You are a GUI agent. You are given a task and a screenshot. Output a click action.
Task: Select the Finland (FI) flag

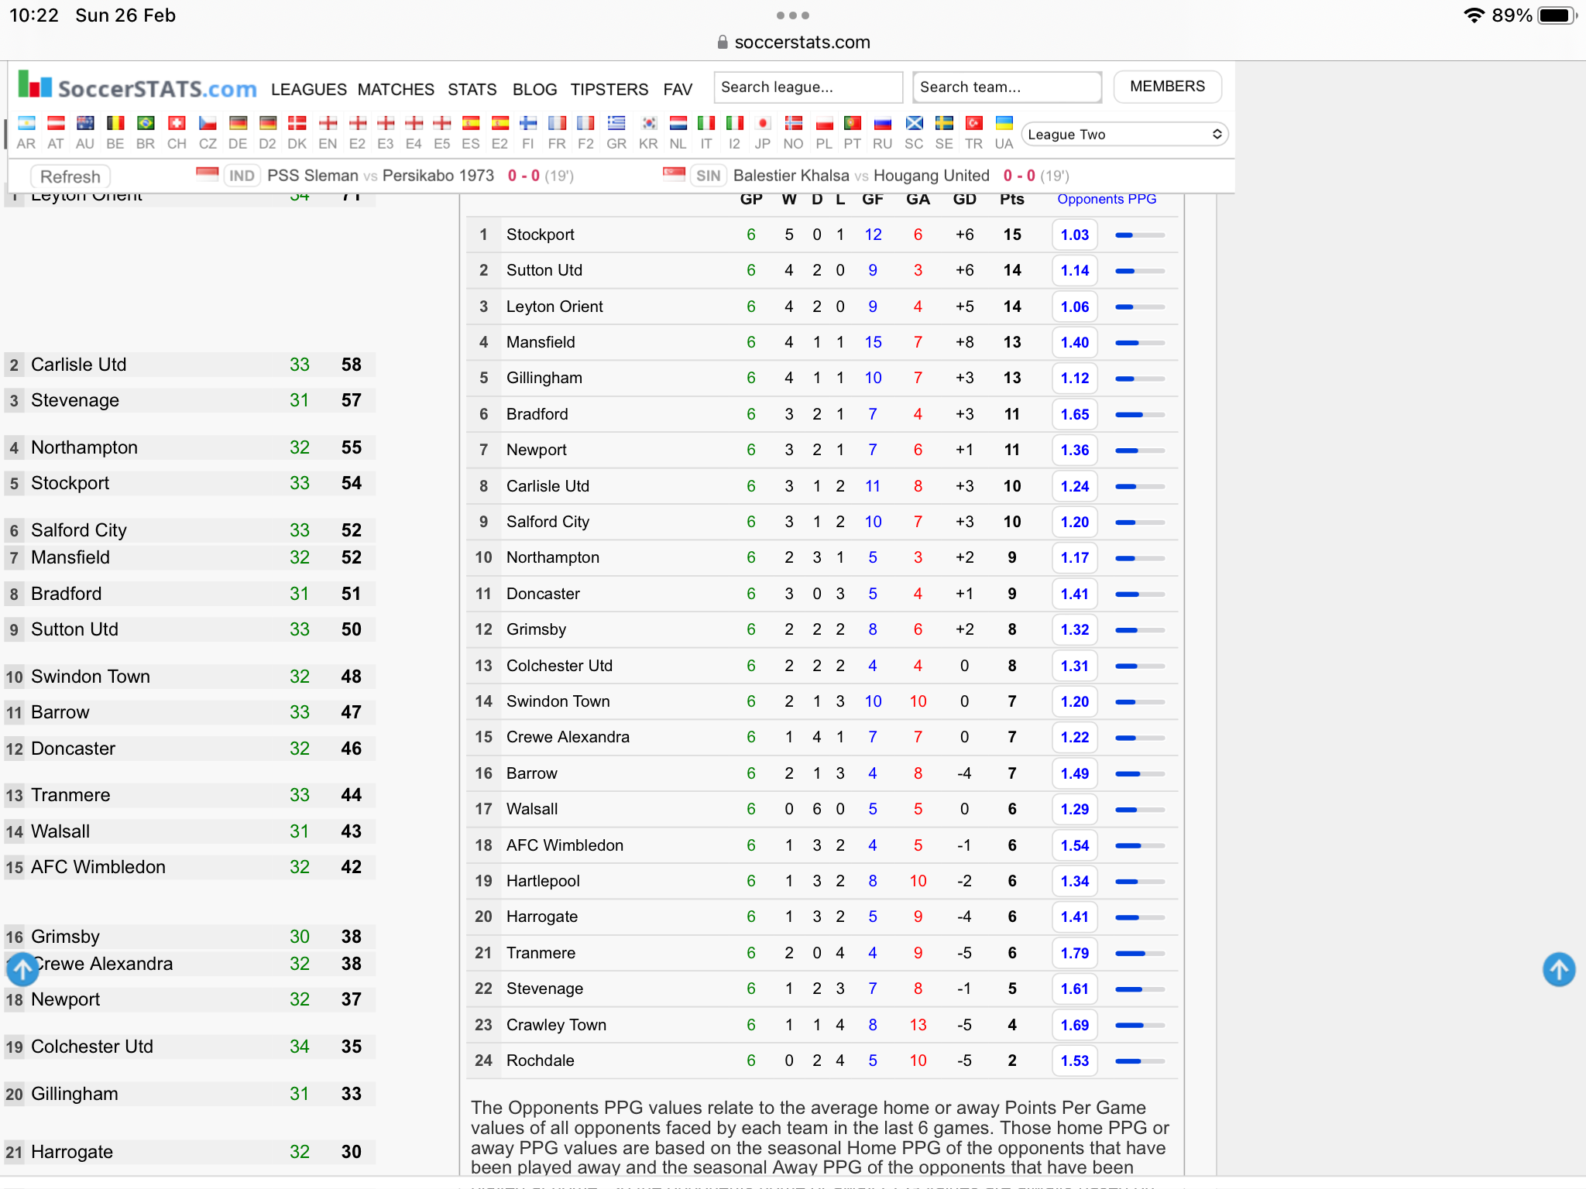(x=528, y=124)
